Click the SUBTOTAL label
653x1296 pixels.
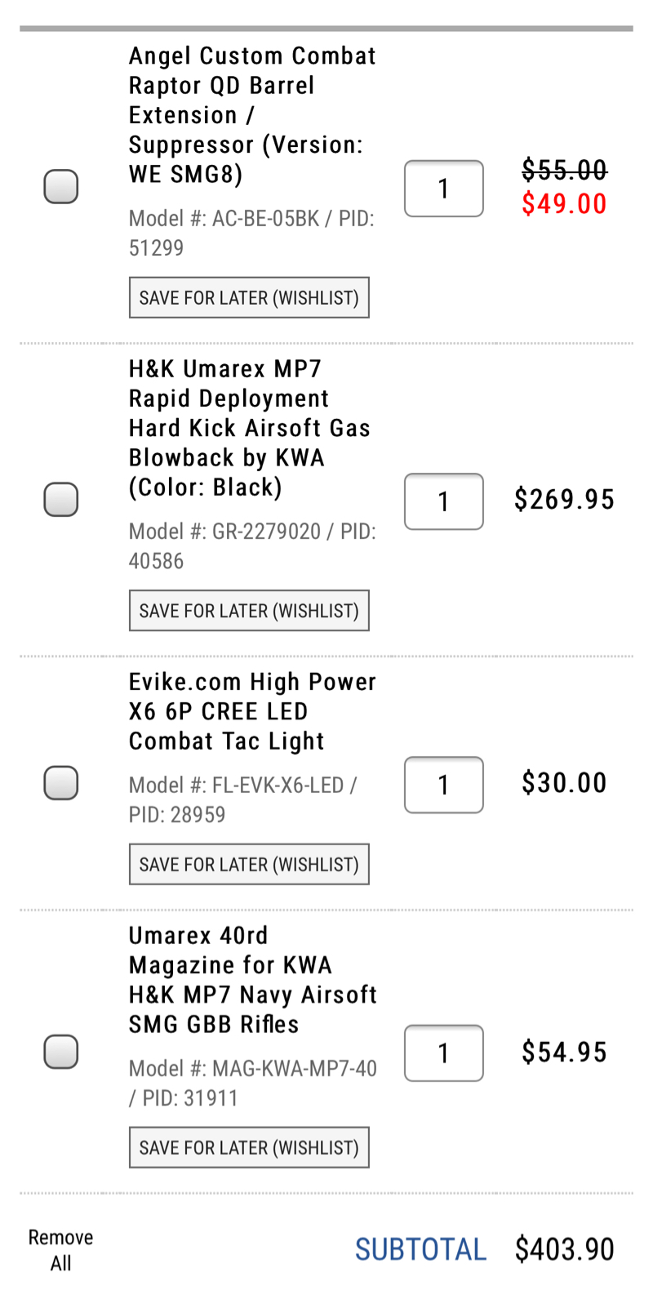point(420,1249)
